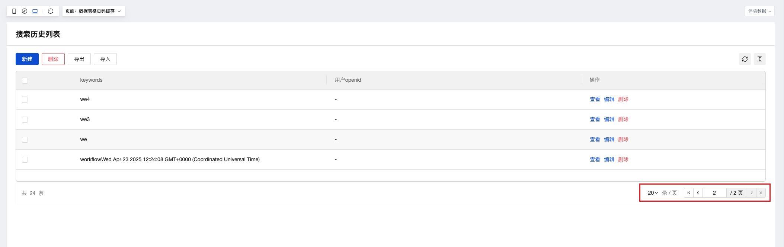The height and width of the screenshot is (247, 784).
Task: Switch to mobile phone preview icon
Action: [14, 11]
